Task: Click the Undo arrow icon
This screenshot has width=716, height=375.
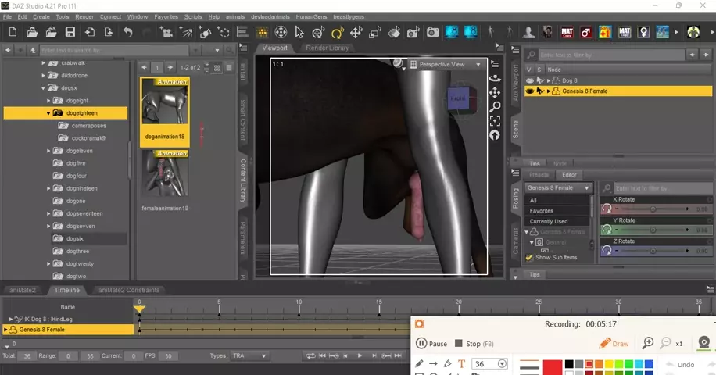Action: click(x=127, y=33)
